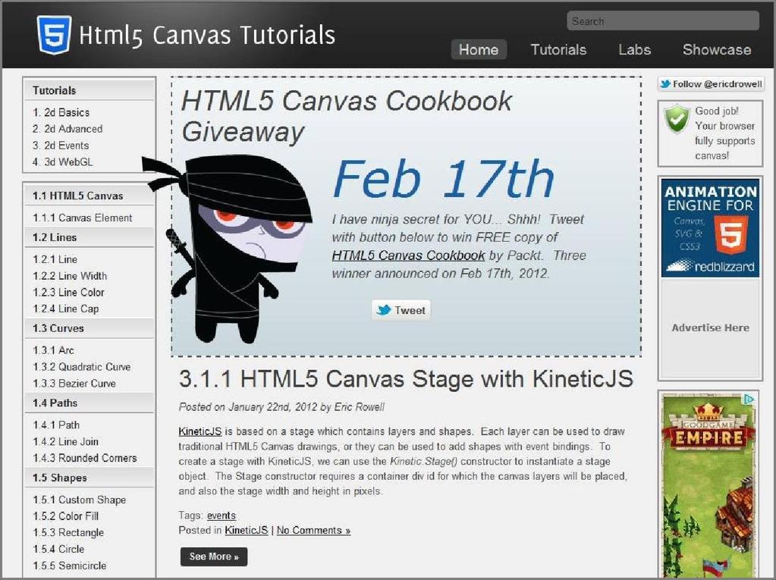The height and width of the screenshot is (580, 776).
Task: Open 1.5.5 Semicircle tutorial
Action: click(69, 565)
